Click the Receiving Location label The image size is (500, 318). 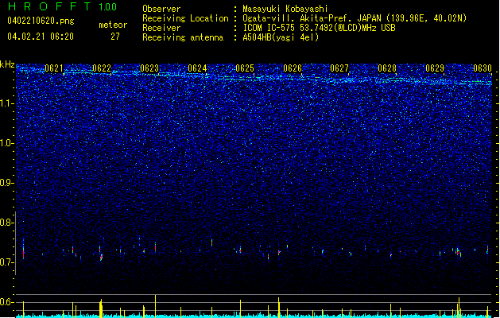(x=185, y=18)
